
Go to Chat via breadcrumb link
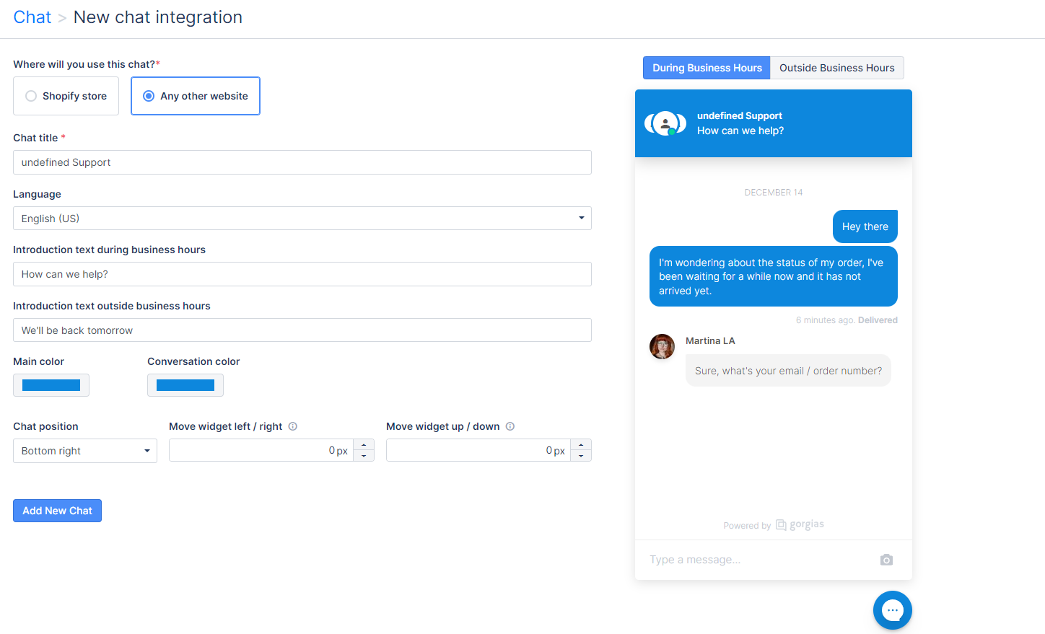tap(32, 17)
